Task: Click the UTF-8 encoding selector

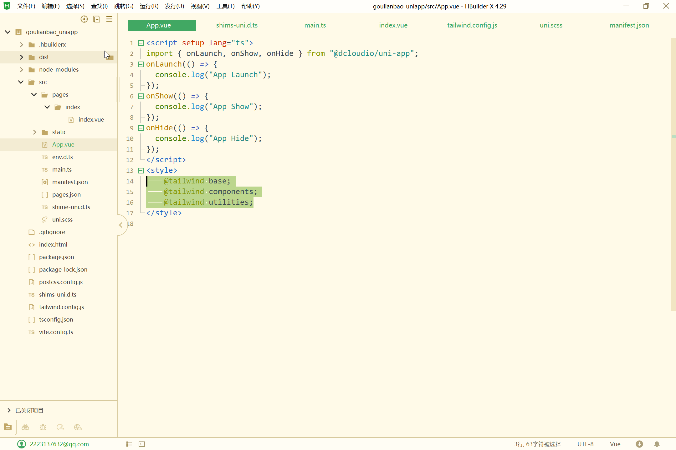Action: pos(585,444)
